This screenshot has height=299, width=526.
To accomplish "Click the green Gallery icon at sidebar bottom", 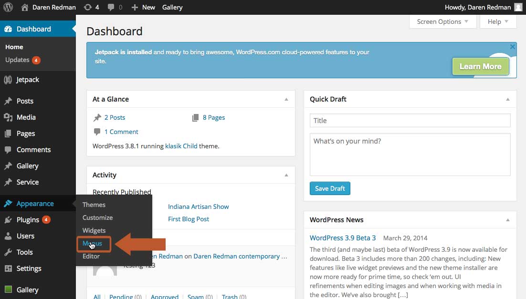I will point(9,289).
